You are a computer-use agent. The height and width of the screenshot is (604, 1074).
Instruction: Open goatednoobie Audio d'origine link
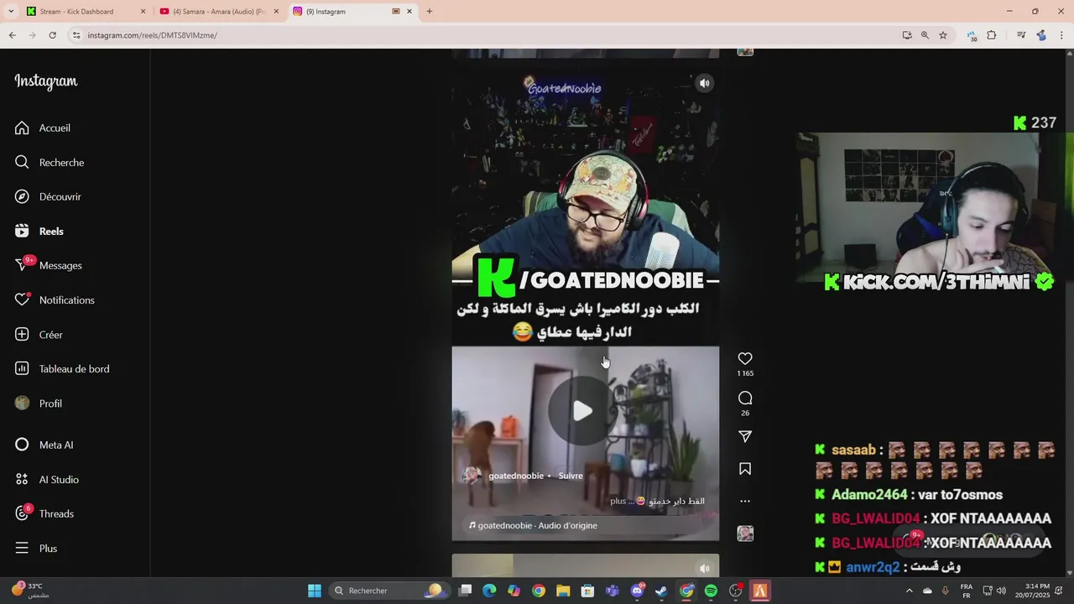(x=537, y=525)
